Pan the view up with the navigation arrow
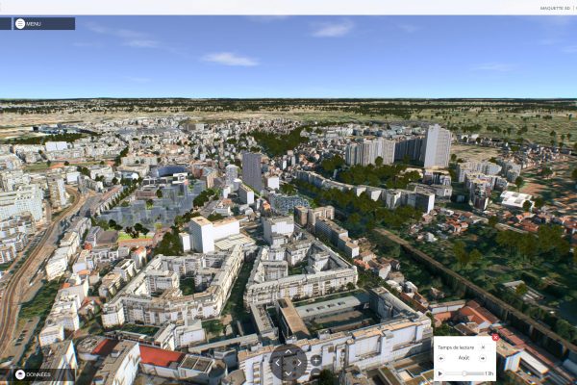The image size is (577, 385). pyautogui.click(x=288, y=352)
